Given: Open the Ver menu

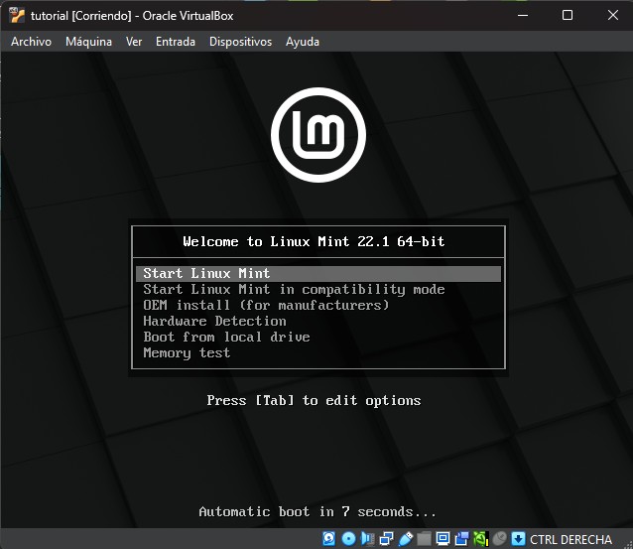Looking at the screenshot, I should pyautogui.click(x=134, y=42).
